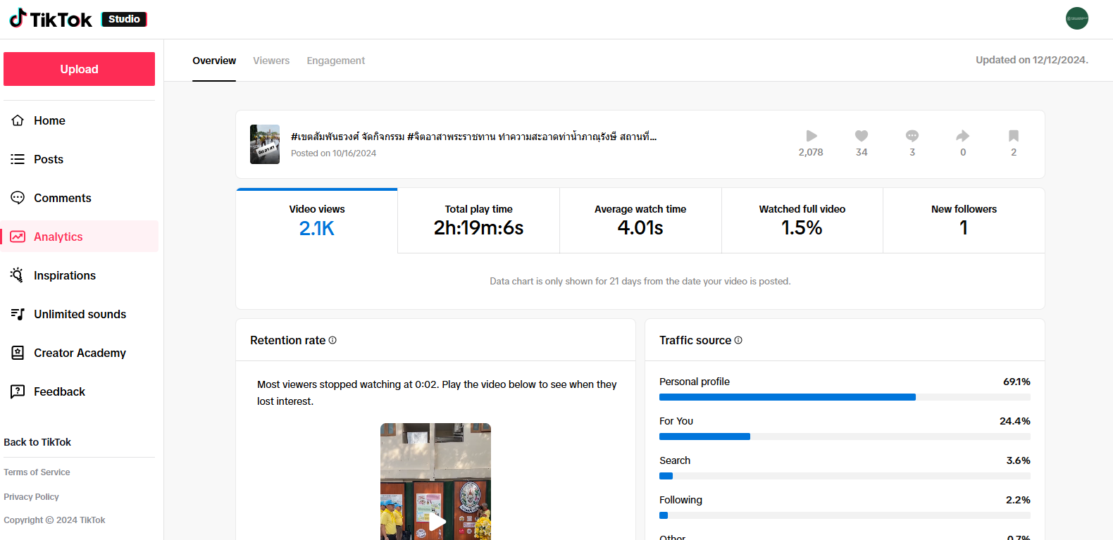The image size is (1113, 540).
Task: Open the post thumbnail image
Action: (x=265, y=144)
